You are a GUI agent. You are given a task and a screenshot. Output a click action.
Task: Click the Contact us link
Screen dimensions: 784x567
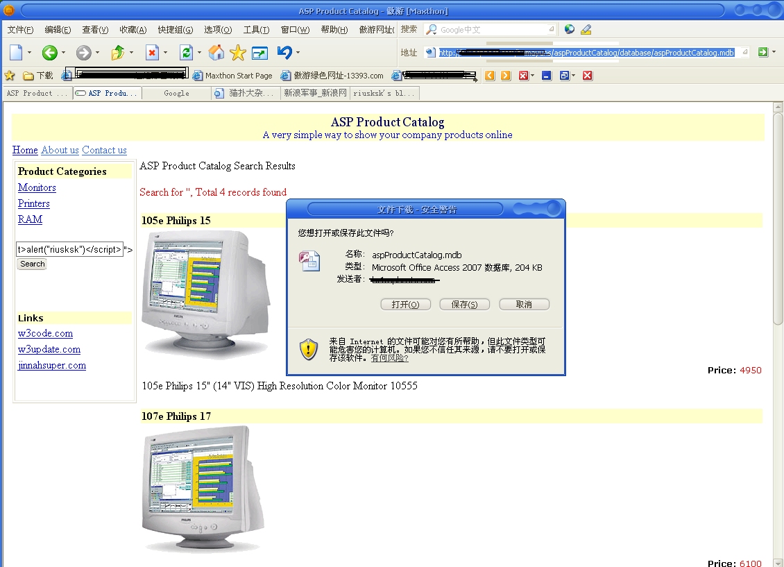point(104,150)
